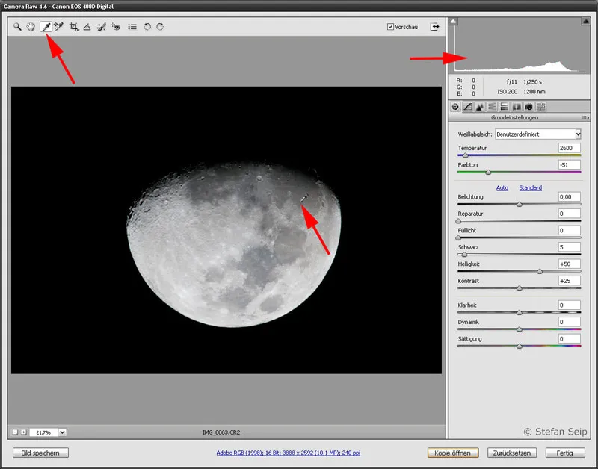Image resolution: width=598 pixels, height=469 pixels.
Task: Toggle shadow clipping warning in histogram
Action: click(453, 22)
